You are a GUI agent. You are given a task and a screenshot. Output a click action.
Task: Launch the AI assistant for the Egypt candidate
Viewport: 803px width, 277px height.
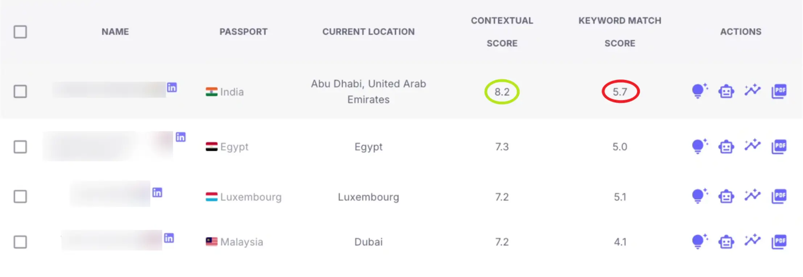point(725,146)
